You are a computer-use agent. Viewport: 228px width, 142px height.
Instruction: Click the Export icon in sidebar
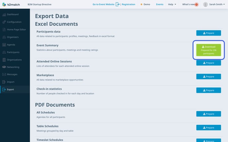pos(4,89)
